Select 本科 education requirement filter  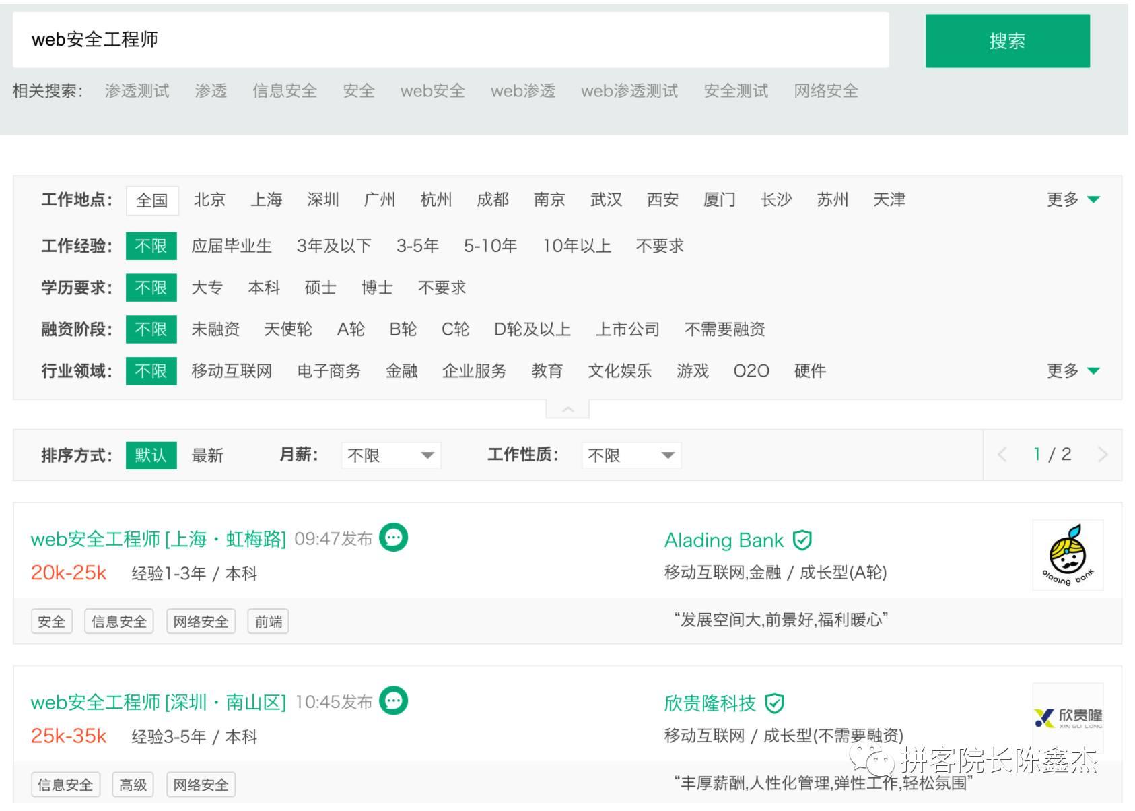click(x=264, y=288)
